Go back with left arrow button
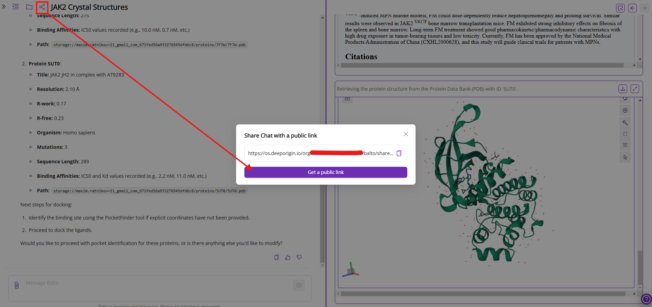 [x=632, y=8]
